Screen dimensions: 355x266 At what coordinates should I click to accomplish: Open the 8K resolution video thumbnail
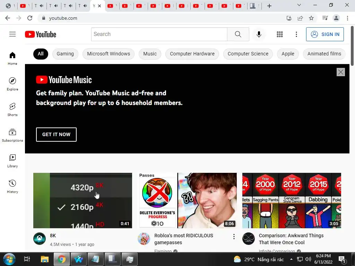83,201
